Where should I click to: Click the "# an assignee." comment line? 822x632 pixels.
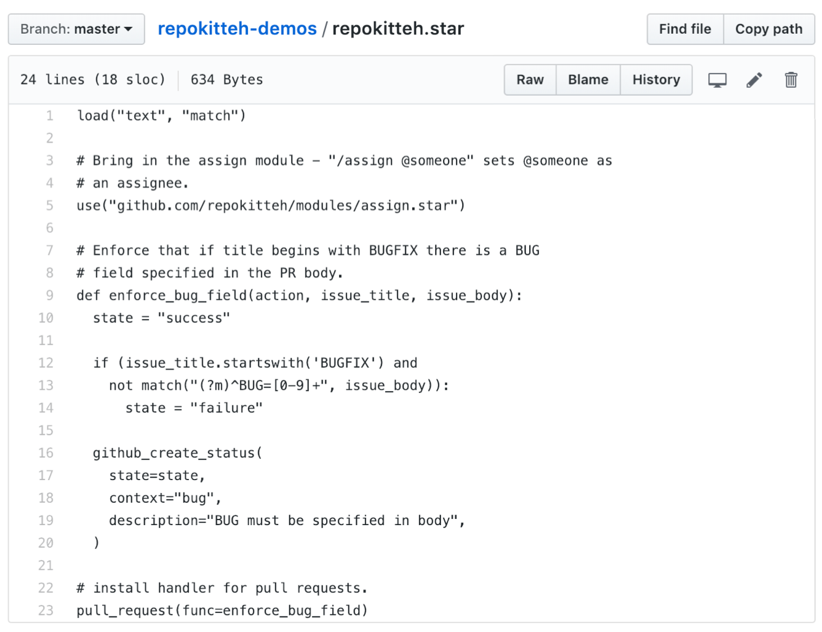pos(132,183)
